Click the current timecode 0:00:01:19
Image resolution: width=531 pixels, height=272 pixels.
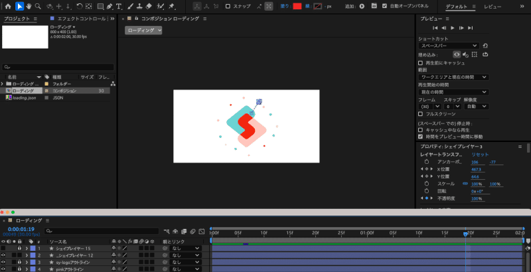[x=21, y=229]
